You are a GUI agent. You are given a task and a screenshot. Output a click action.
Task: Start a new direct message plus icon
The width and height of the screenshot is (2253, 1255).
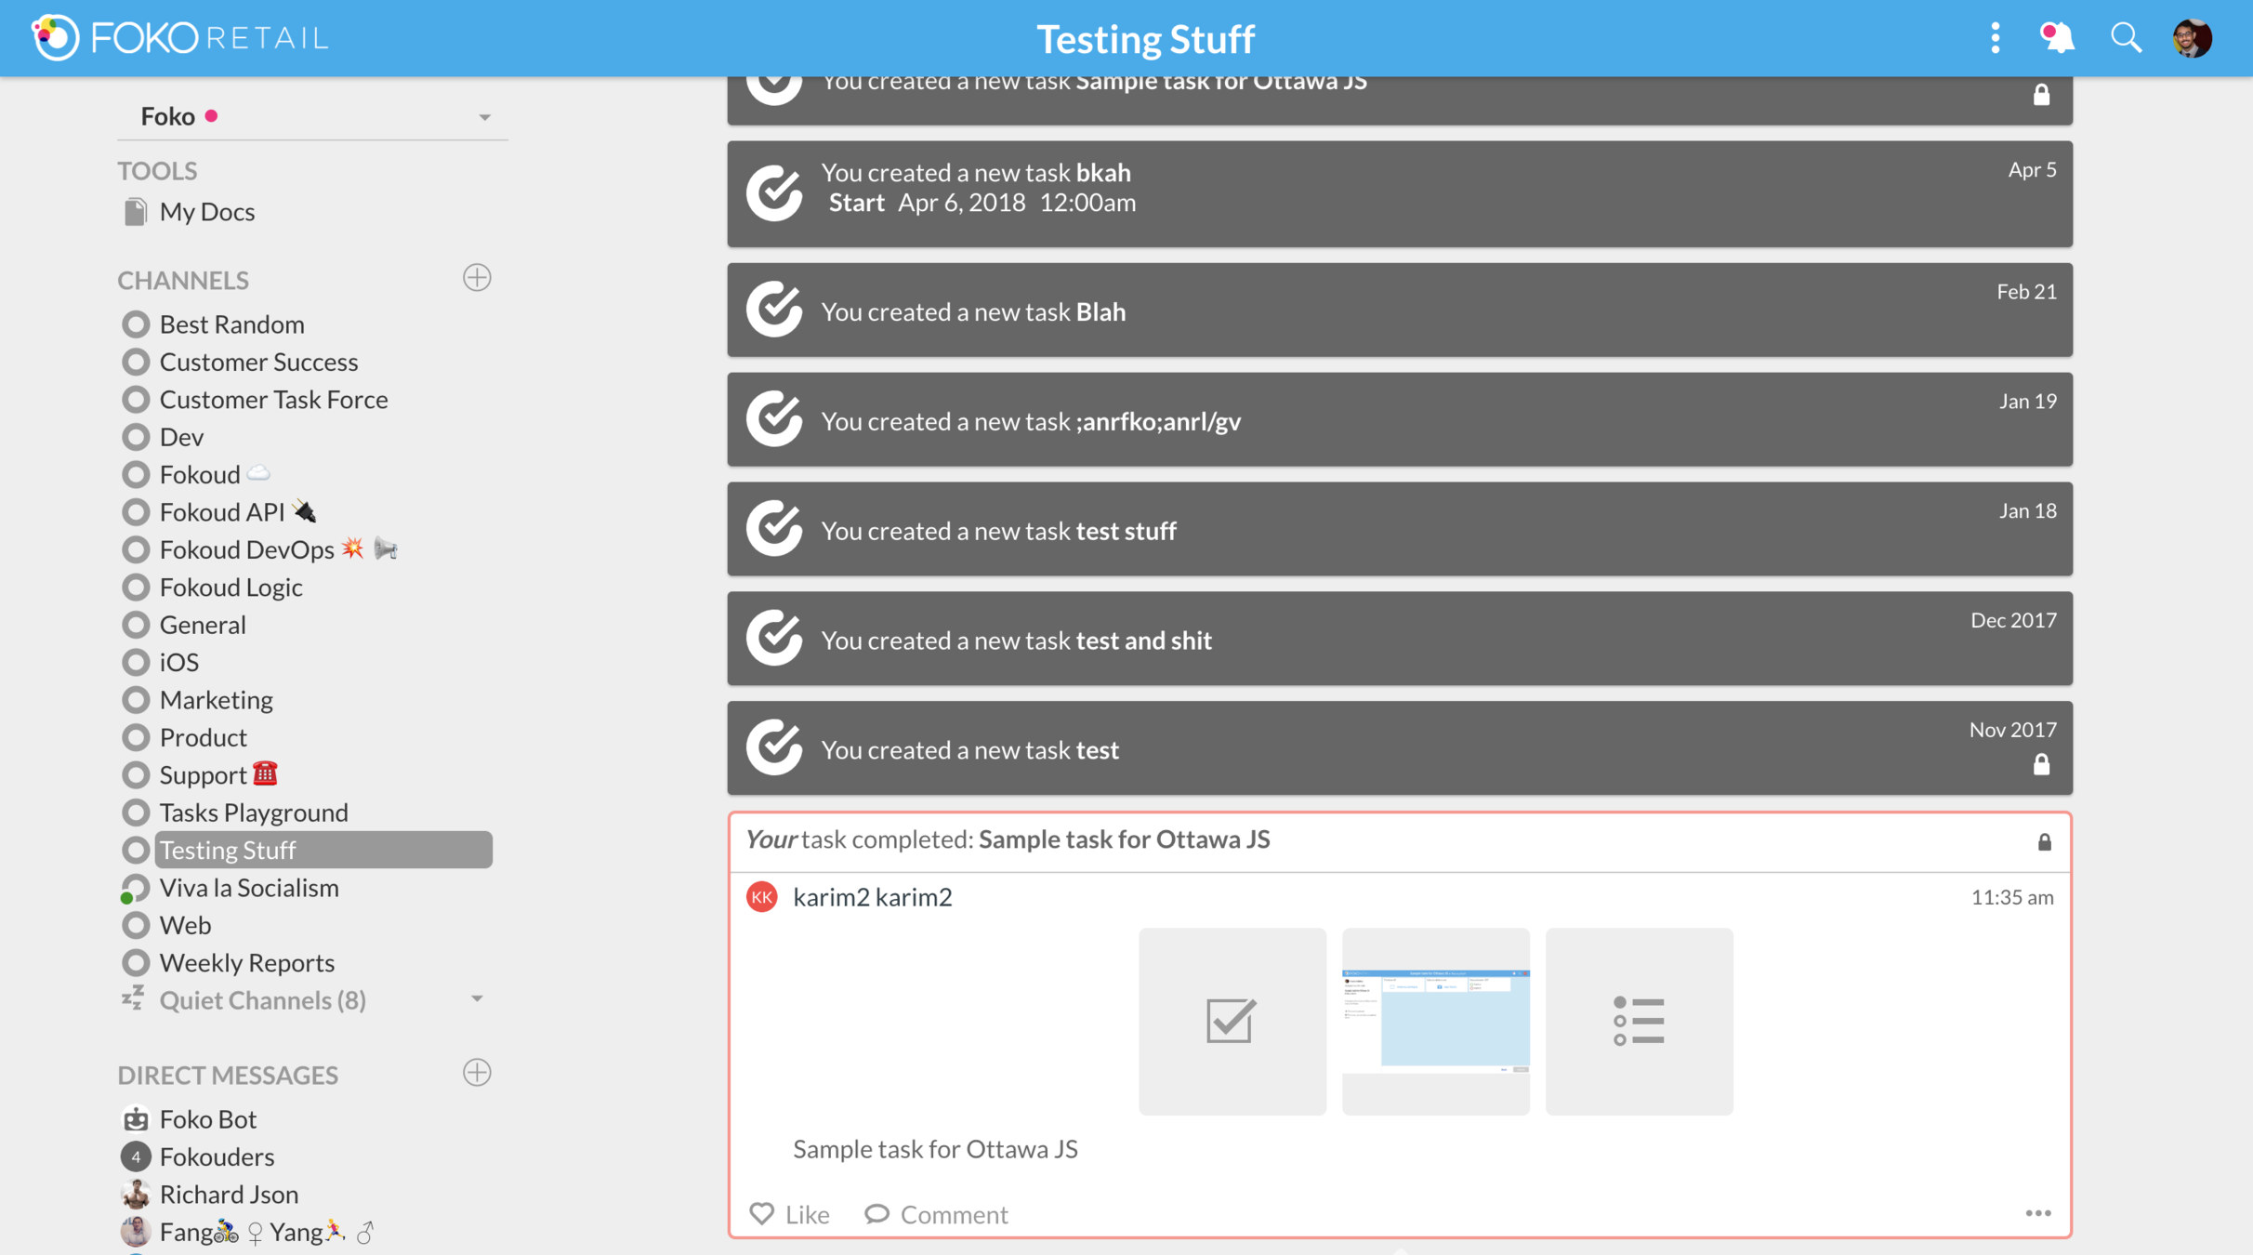pos(477,1073)
